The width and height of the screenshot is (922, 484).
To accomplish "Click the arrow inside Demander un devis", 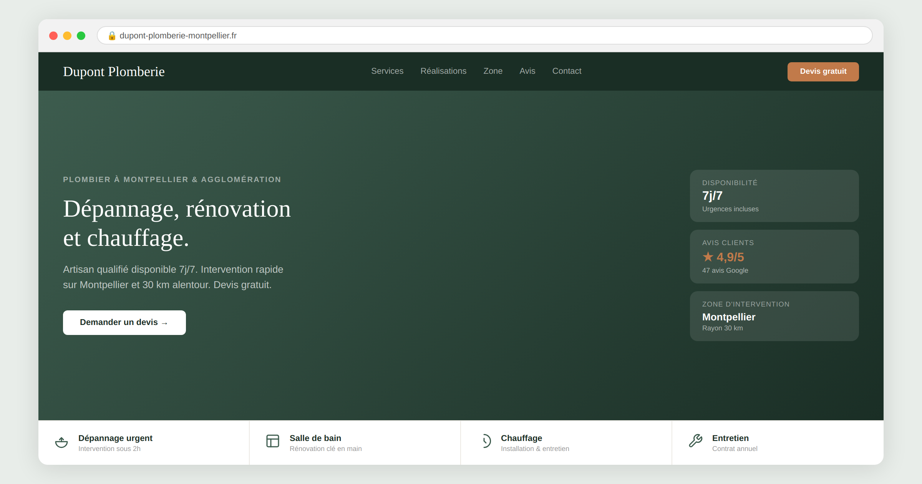I will tap(164, 323).
